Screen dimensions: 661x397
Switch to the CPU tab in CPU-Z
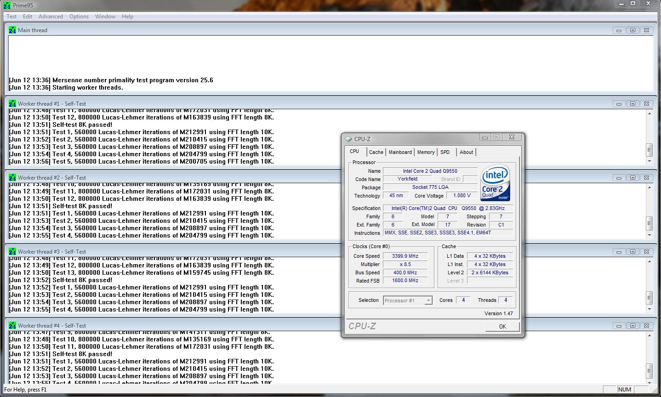coord(355,152)
